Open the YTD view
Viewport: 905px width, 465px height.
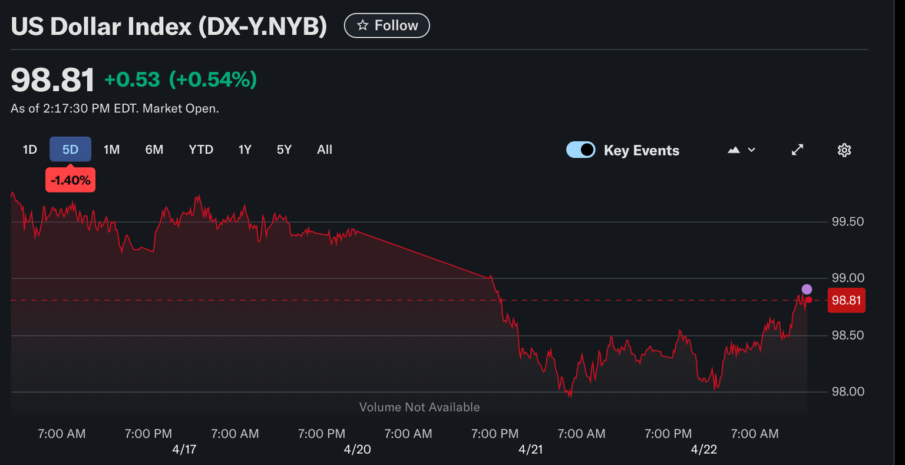tap(201, 150)
